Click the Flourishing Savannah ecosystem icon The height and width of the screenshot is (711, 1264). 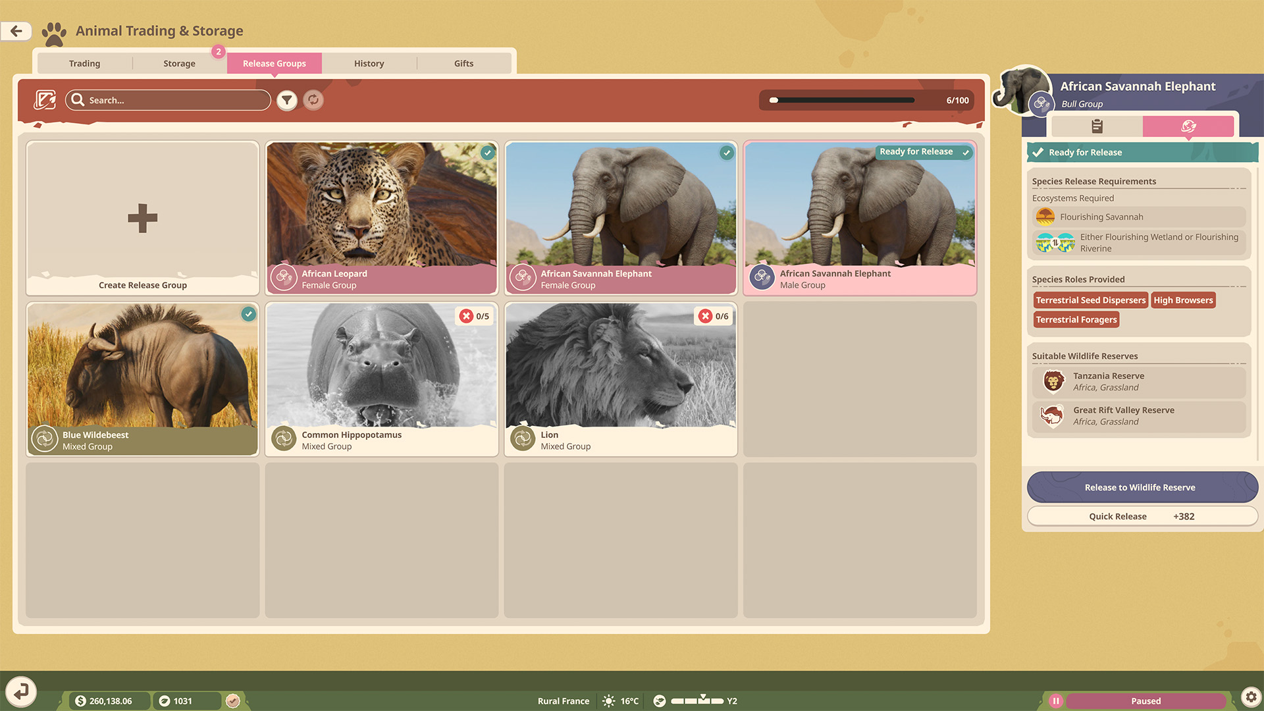(1045, 217)
